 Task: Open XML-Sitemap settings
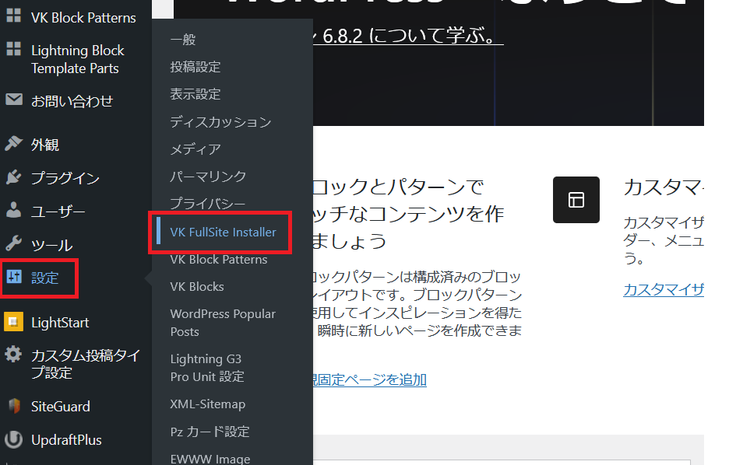pos(208,404)
